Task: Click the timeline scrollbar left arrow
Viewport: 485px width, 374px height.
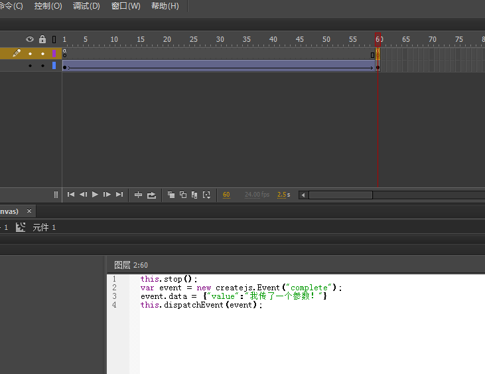Action: (x=303, y=195)
